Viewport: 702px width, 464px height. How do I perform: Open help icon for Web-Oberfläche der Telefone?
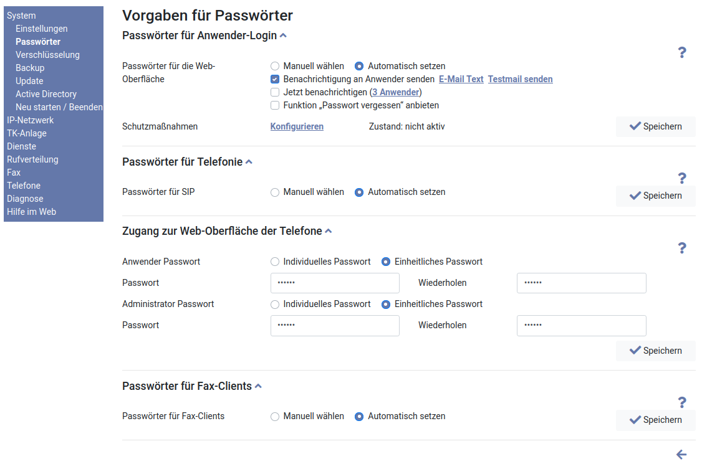(681, 249)
